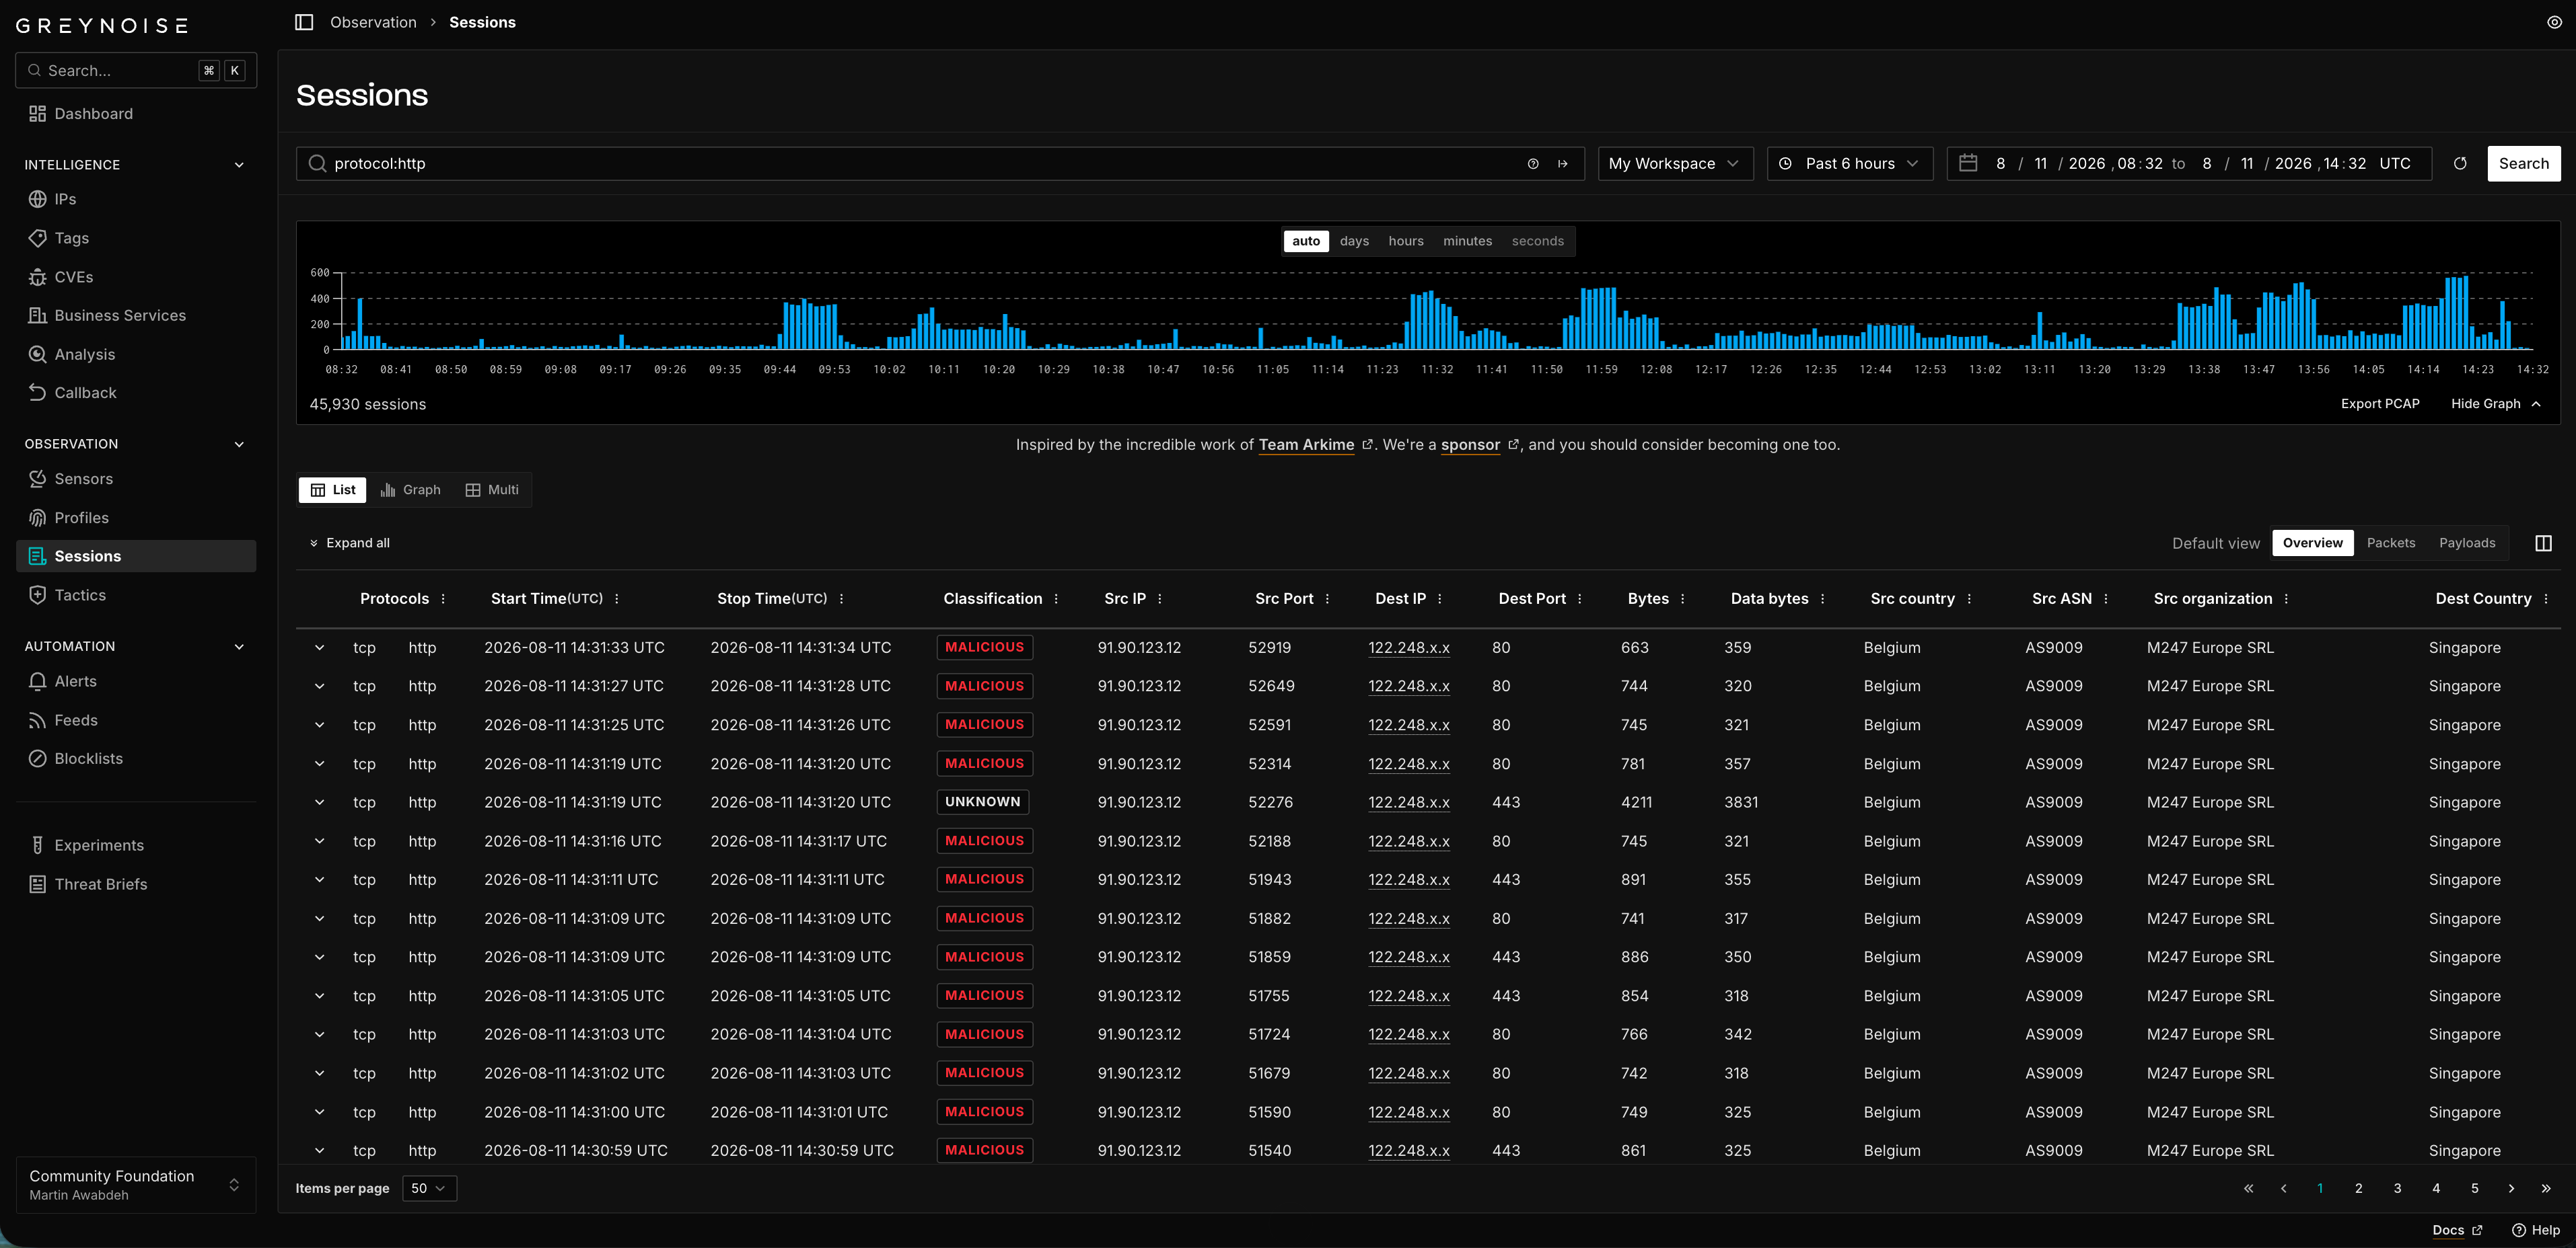Collapse the INTELLIGENCE section

pyautogui.click(x=239, y=165)
